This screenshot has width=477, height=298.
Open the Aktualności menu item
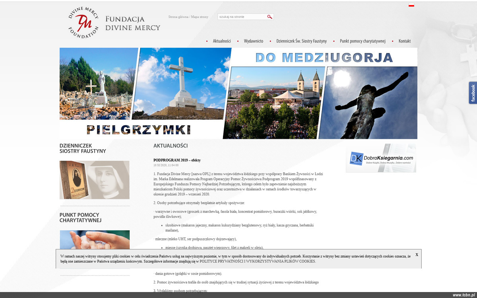pyautogui.click(x=222, y=41)
